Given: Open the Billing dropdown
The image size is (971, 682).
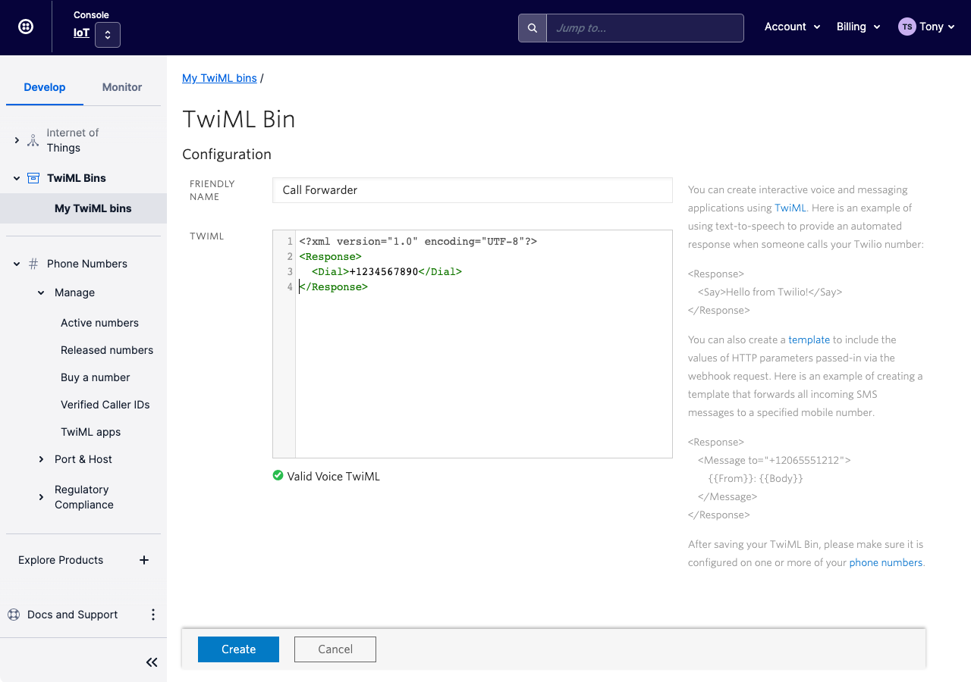Looking at the screenshot, I should coord(858,27).
